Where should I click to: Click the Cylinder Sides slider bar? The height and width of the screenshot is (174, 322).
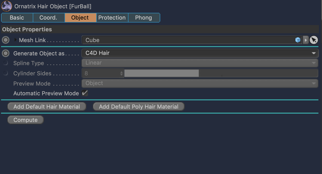(221, 73)
